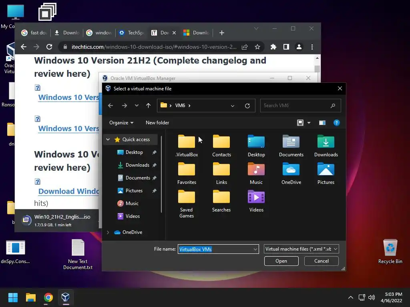Open Chrome profile icon
Viewport: 410px width, 307px height.
(299, 47)
